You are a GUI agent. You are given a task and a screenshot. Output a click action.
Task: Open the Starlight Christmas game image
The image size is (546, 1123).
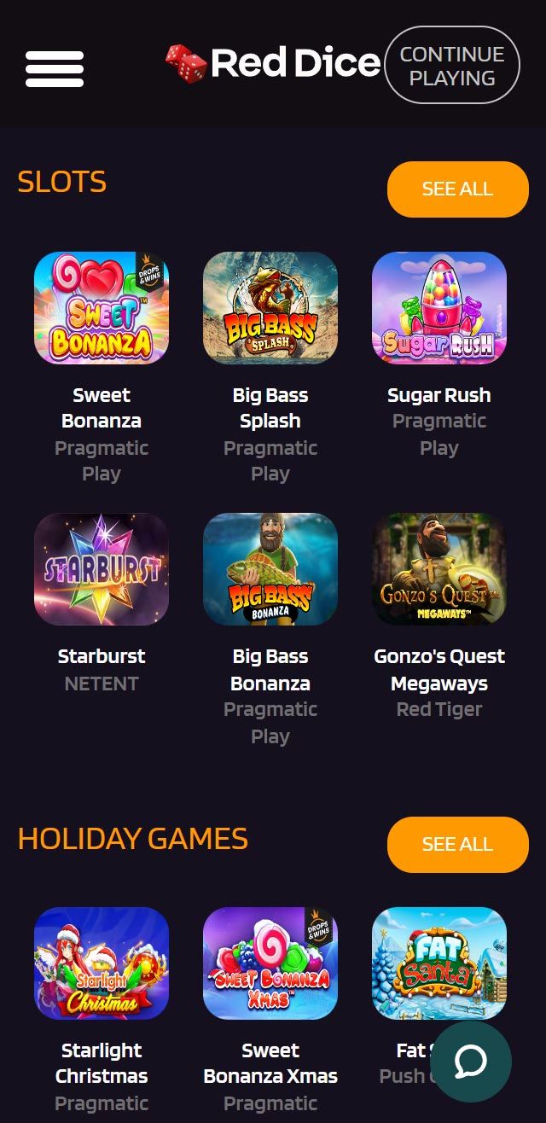102,963
